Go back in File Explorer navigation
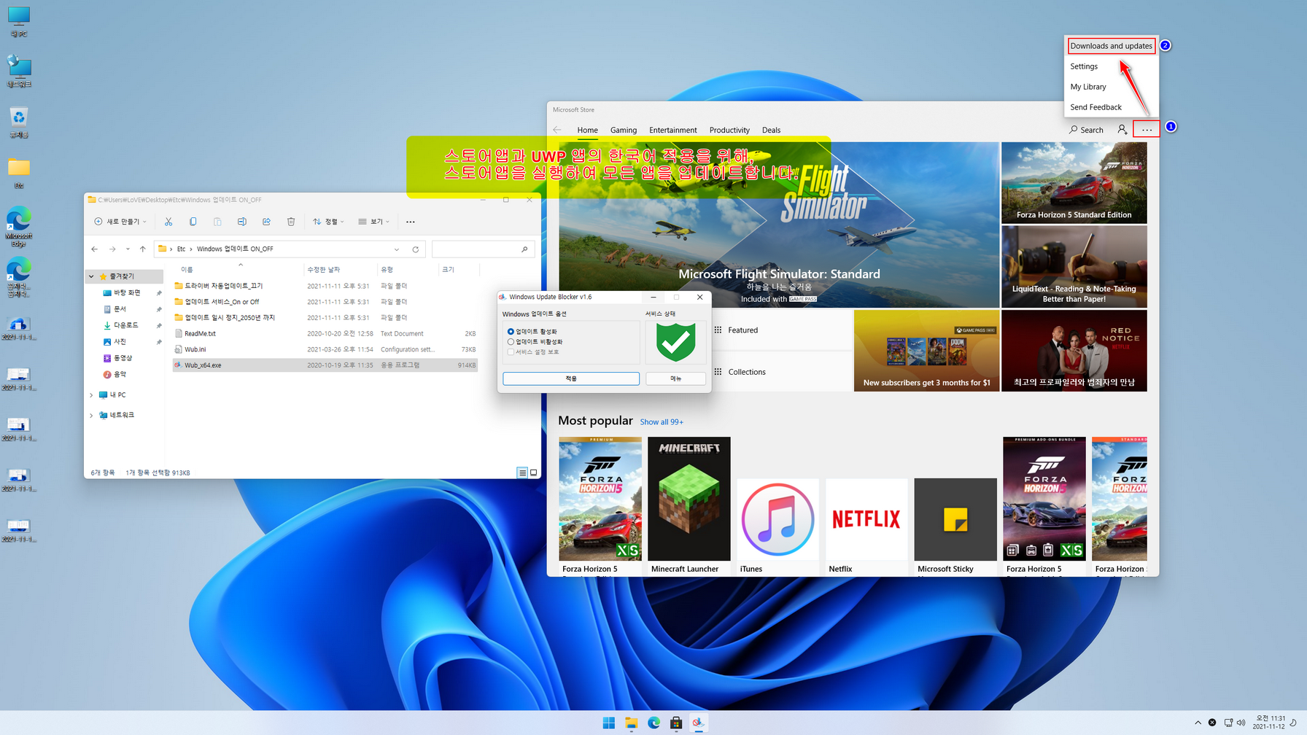Image resolution: width=1307 pixels, height=735 pixels. [95, 249]
